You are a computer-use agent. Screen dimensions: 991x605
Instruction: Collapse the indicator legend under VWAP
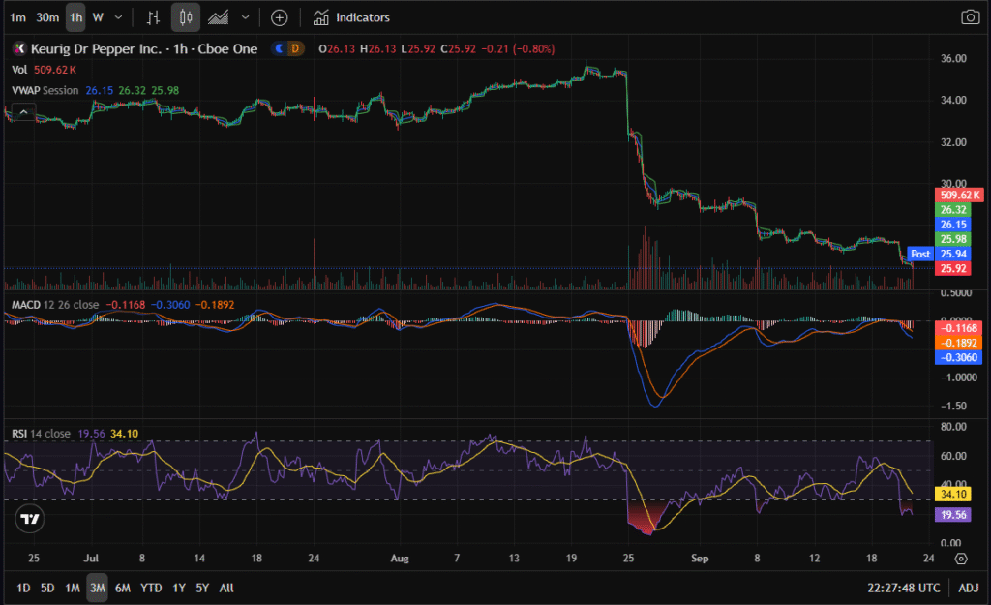[x=21, y=114]
